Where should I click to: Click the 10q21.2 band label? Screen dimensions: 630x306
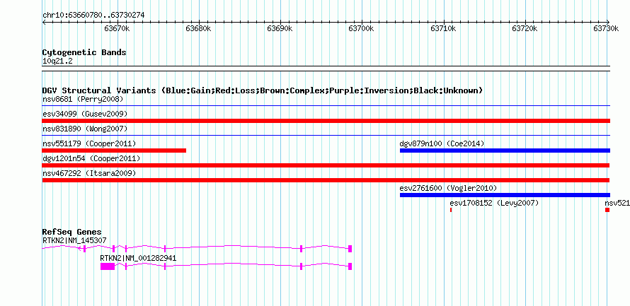coord(57,61)
